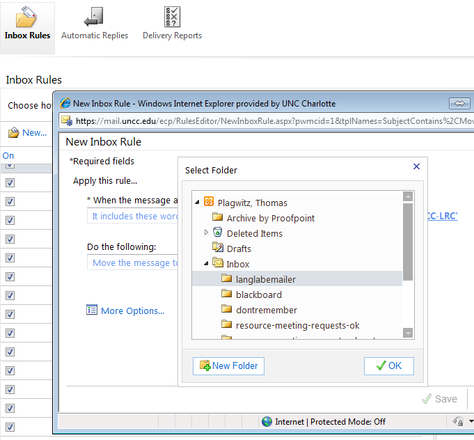Open the Inbox Rules section

[x=27, y=25]
